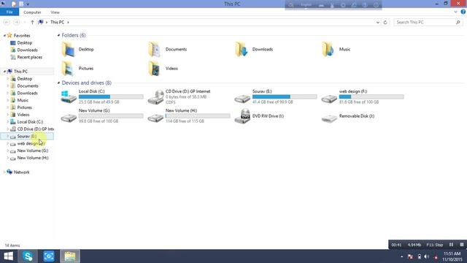Open the Documents folder icon
467x263 pixels.
point(155,49)
